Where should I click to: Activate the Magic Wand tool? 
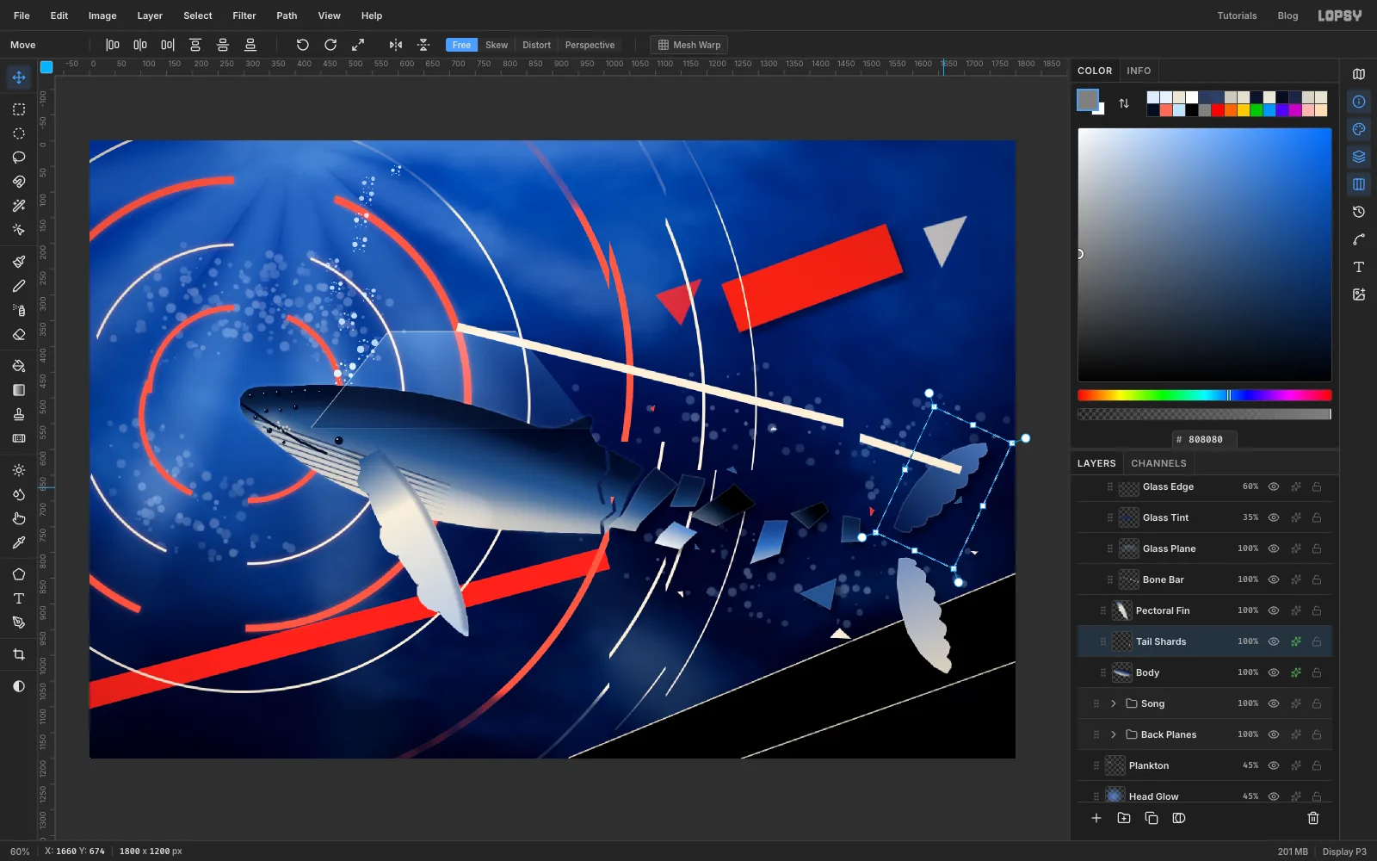tap(19, 206)
